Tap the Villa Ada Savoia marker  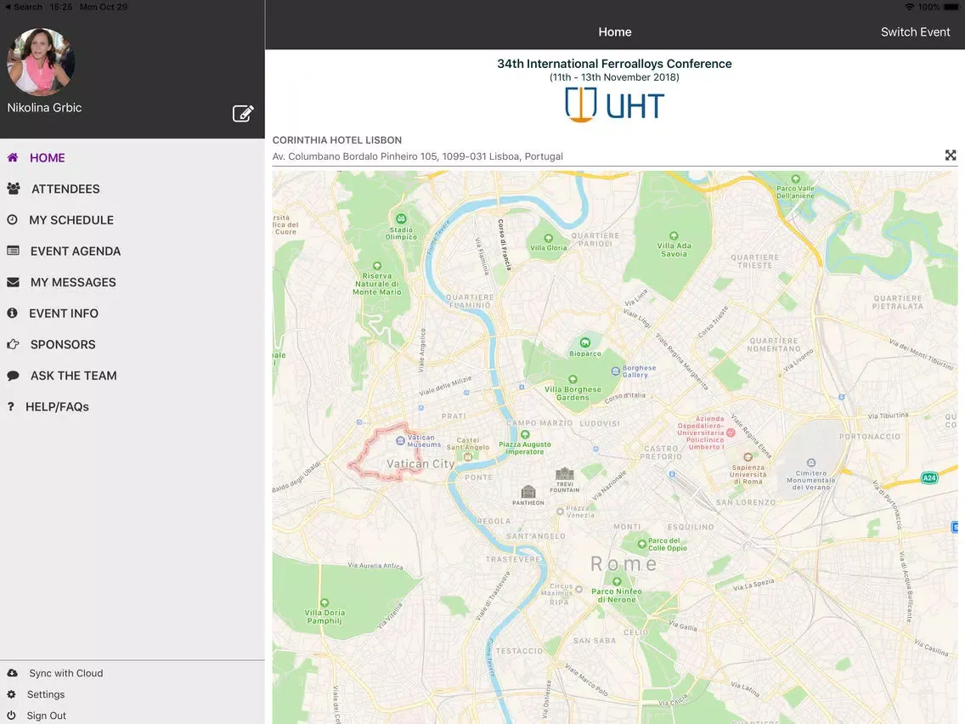point(674,235)
